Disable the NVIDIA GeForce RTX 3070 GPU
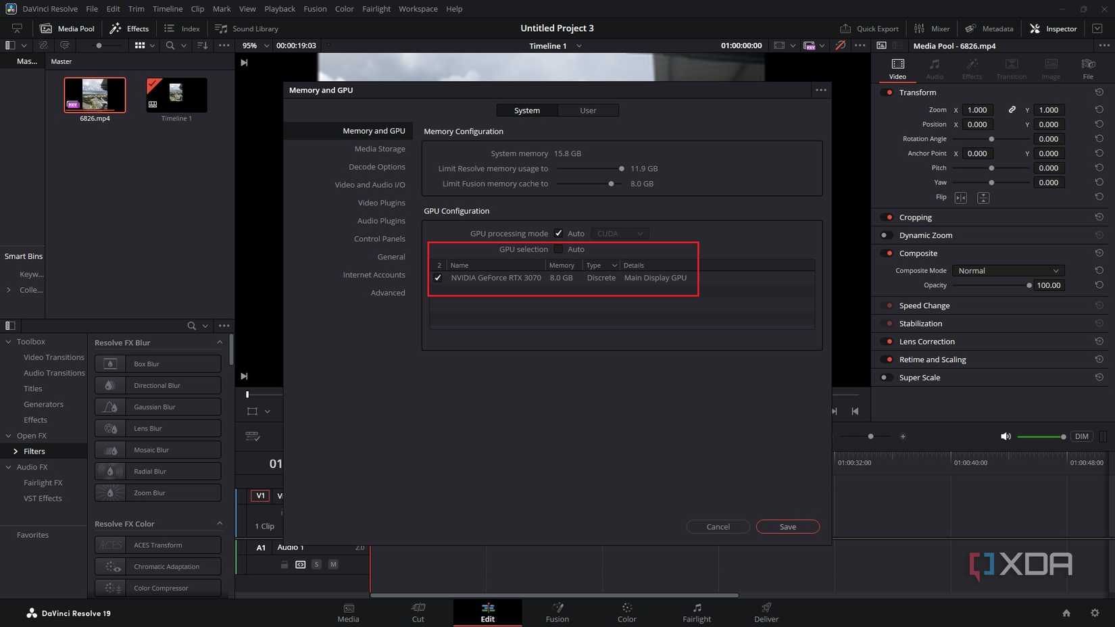Screen dimensions: 1115x627 438,278
